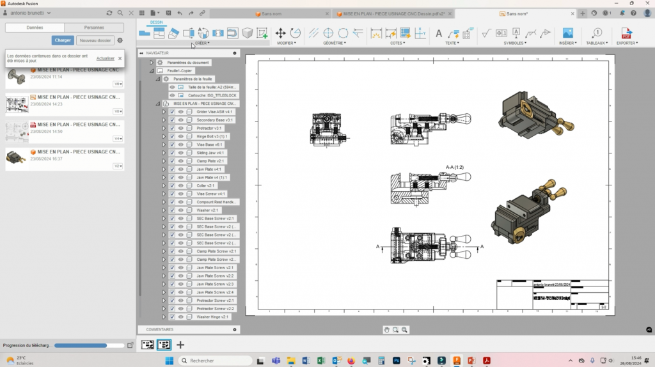
Task: Select the Center Mark tool
Action: pyautogui.click(x=328, y=33)
